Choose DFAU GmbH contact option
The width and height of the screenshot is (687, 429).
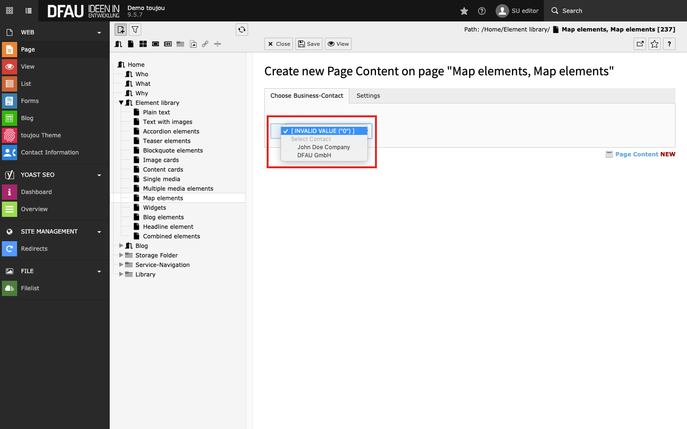click(x=314, y=155)
